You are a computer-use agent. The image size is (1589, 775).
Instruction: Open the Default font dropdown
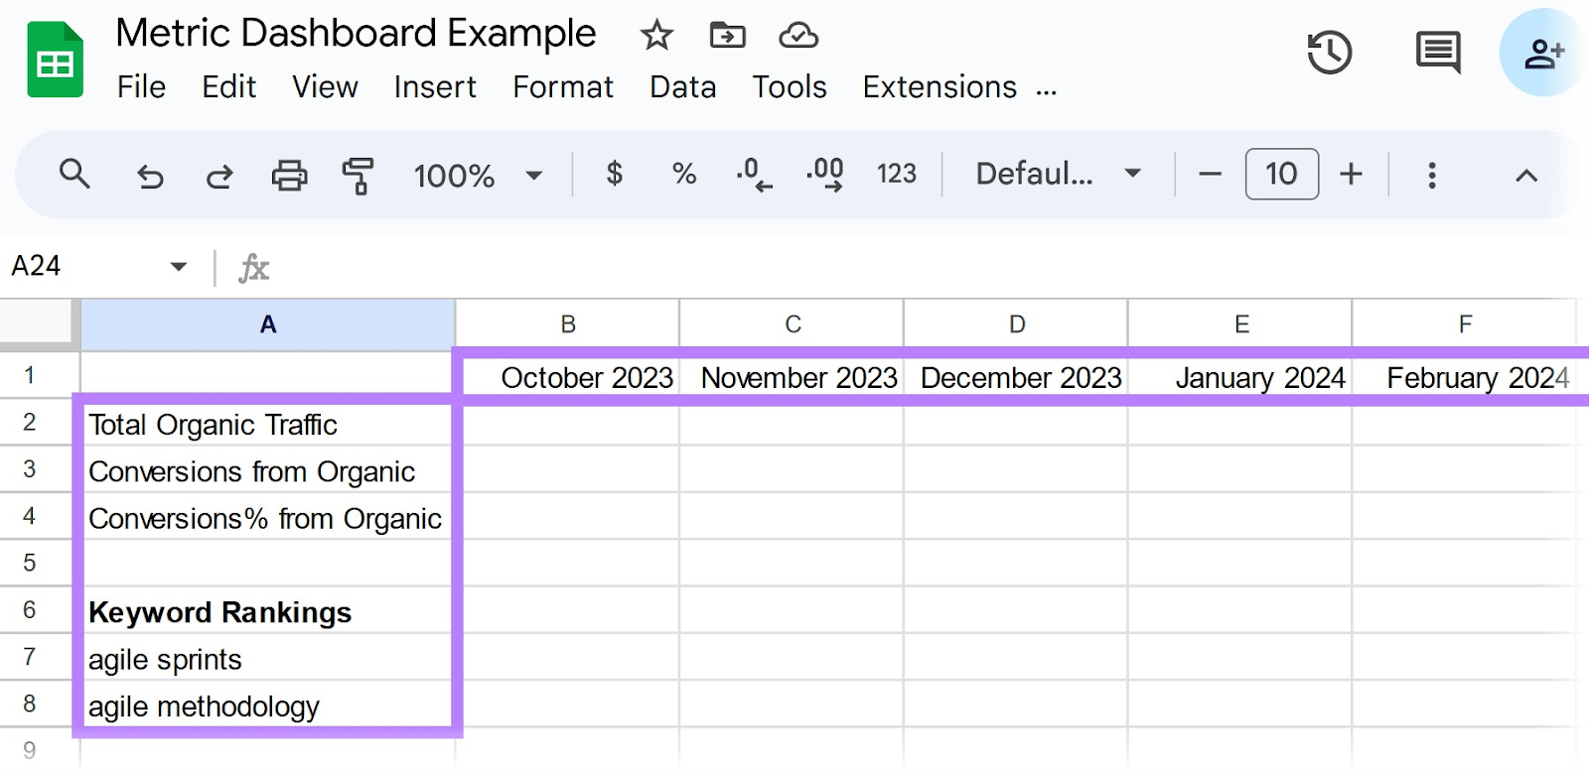tap(1053, 174)
